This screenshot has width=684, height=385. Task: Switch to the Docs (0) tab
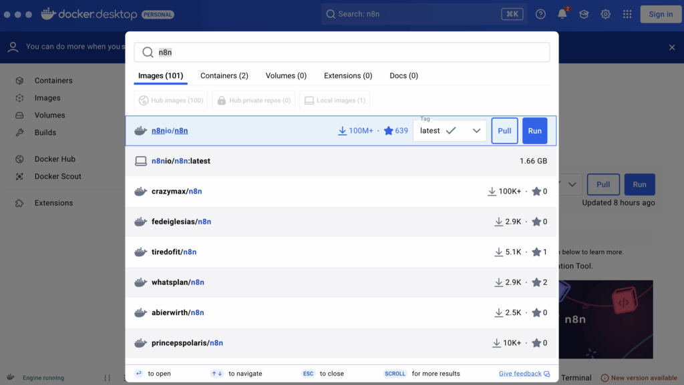[404, 76]
